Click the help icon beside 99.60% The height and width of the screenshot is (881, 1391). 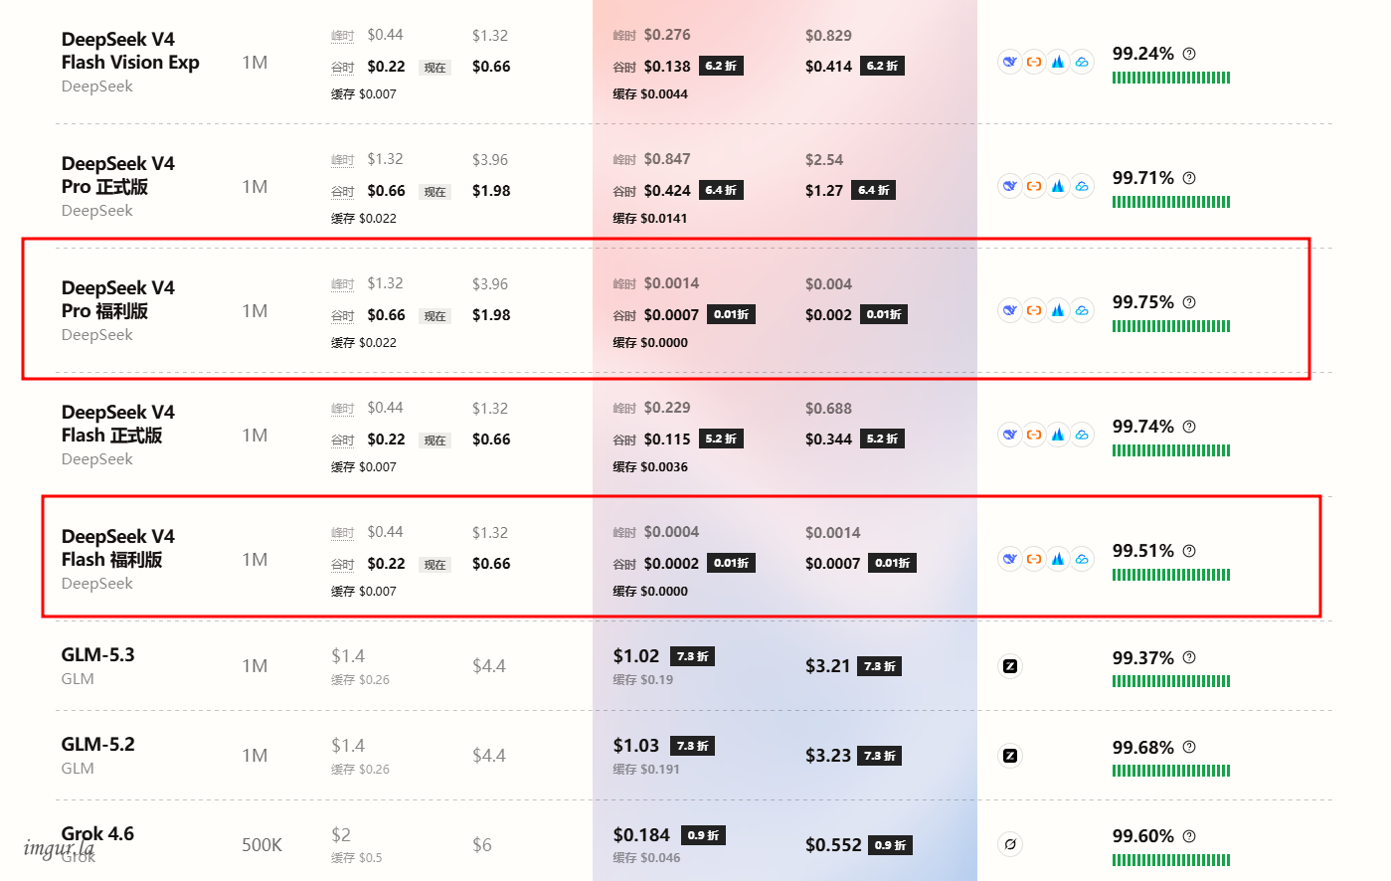1189,836
